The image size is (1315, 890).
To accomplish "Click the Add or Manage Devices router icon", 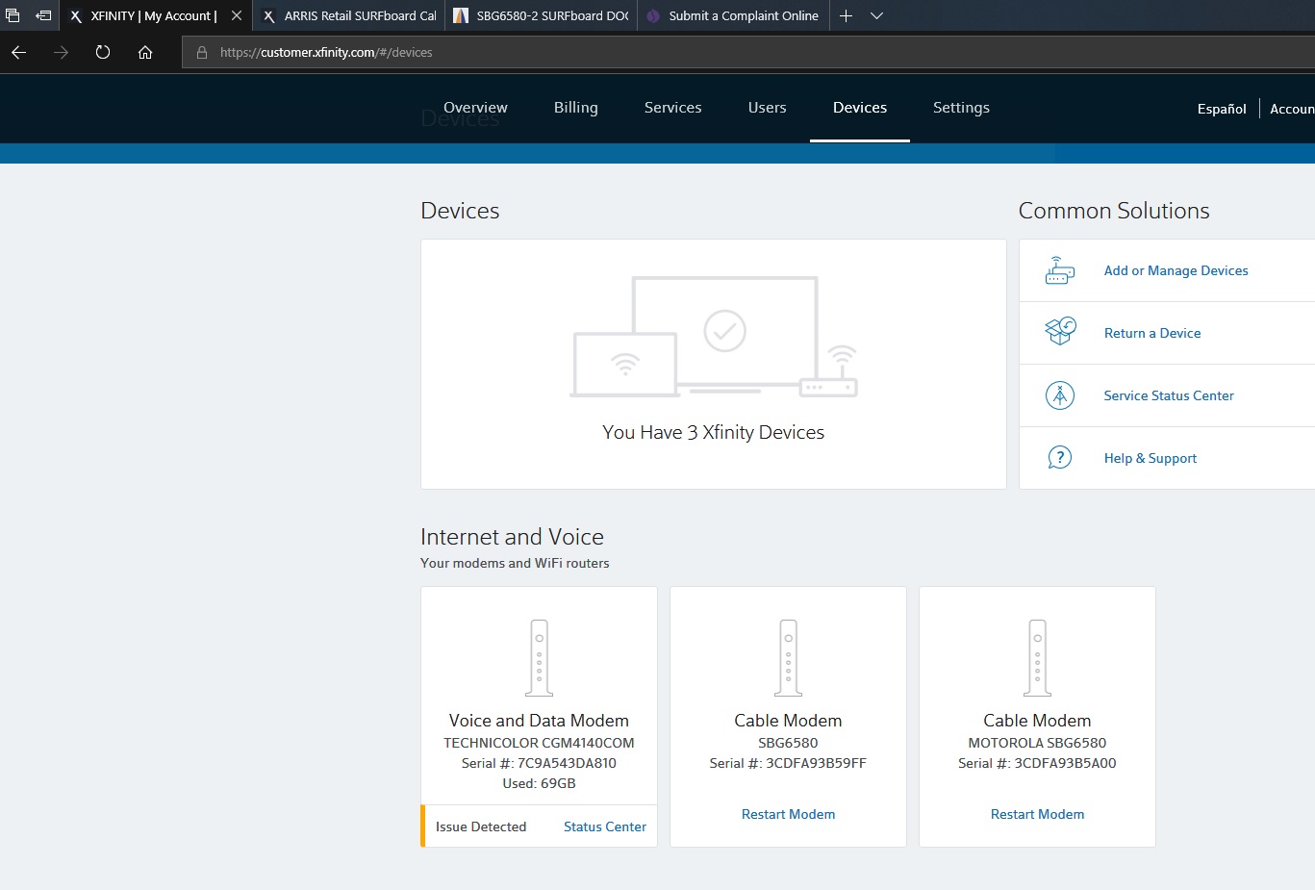I will coord(1059,271).
